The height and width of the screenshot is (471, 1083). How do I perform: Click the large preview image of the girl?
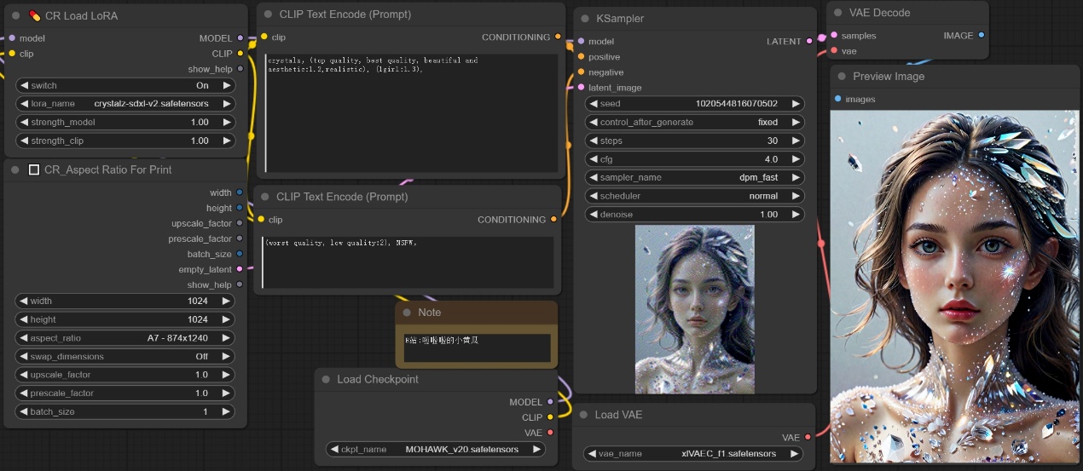pos(953,286)
